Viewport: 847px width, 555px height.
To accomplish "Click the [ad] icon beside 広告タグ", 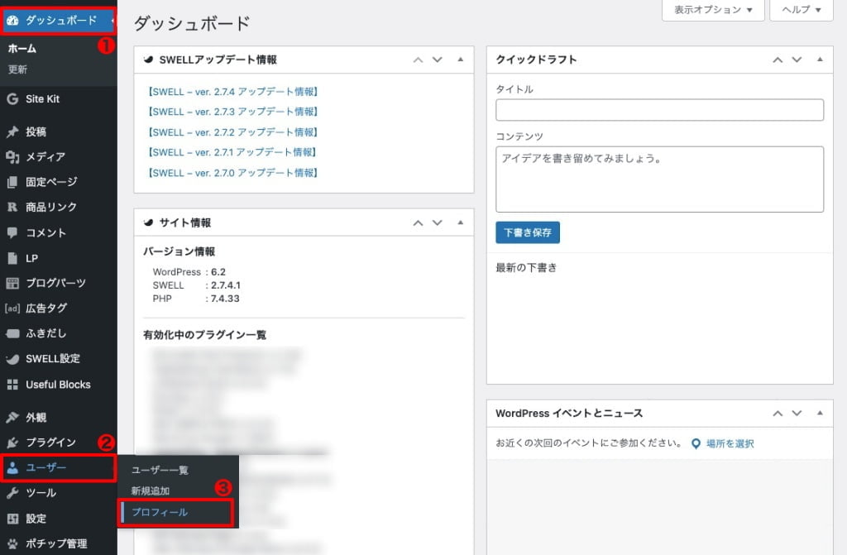I will click(x=12, y=309).
